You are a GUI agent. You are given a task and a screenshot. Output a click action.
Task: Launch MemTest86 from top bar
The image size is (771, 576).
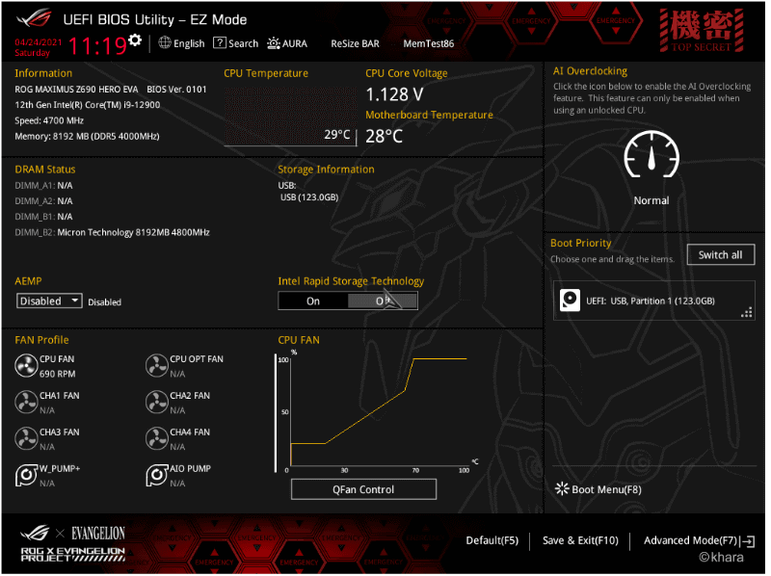(430, 43)
